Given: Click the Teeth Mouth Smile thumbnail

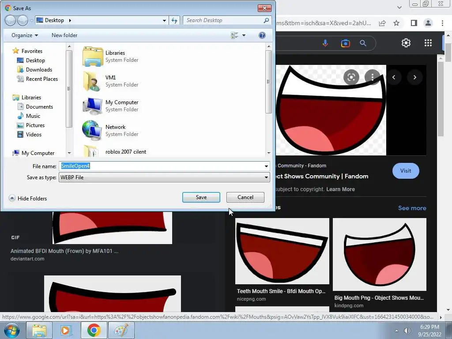Looking at the screenshot, I should [x=282, y=251].
